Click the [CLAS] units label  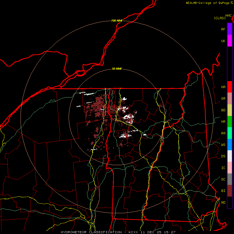220,18
